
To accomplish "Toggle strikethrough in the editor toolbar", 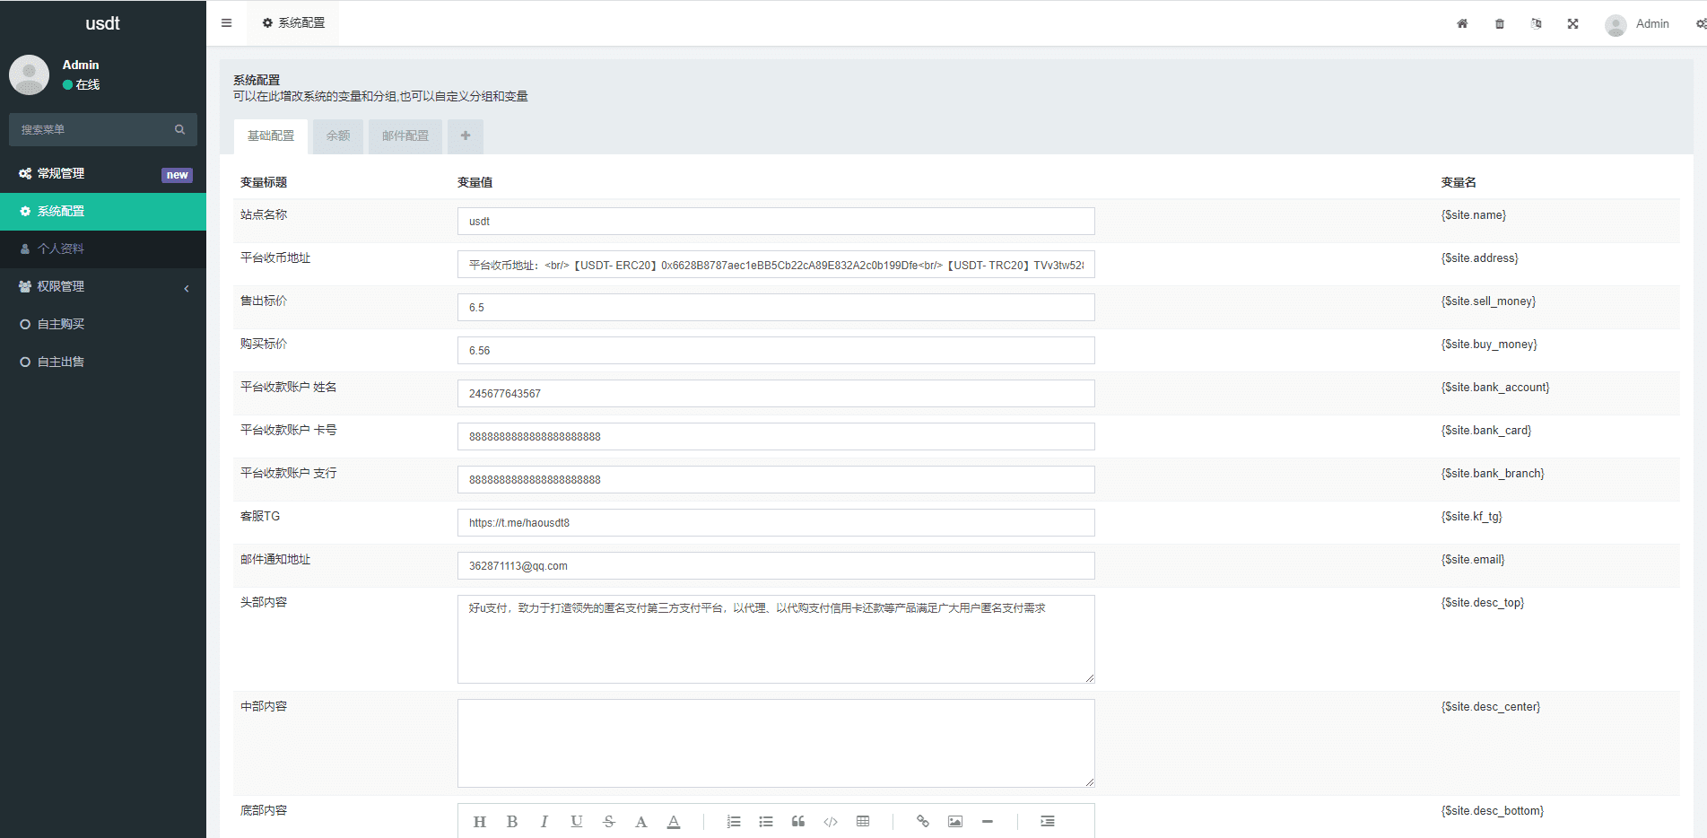I will click(x=609, y=822).
